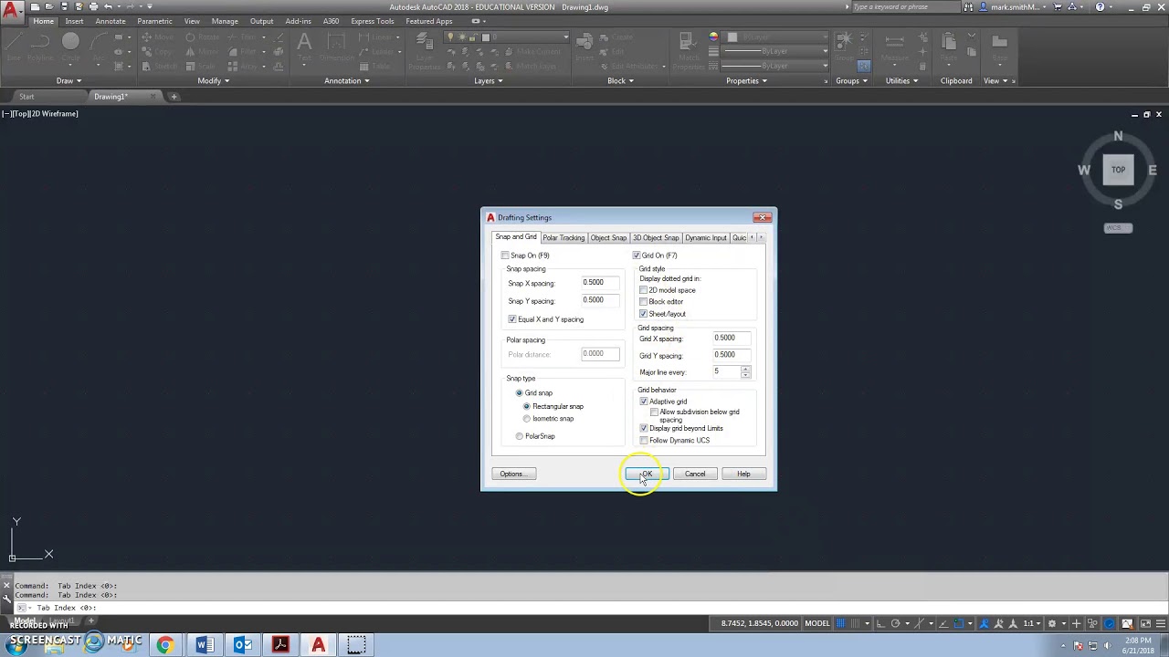Toggle the grid display icon in status bar
The width and height of the screenshot is (1169, 657).
pyautogui.click(x=841, y=623)
